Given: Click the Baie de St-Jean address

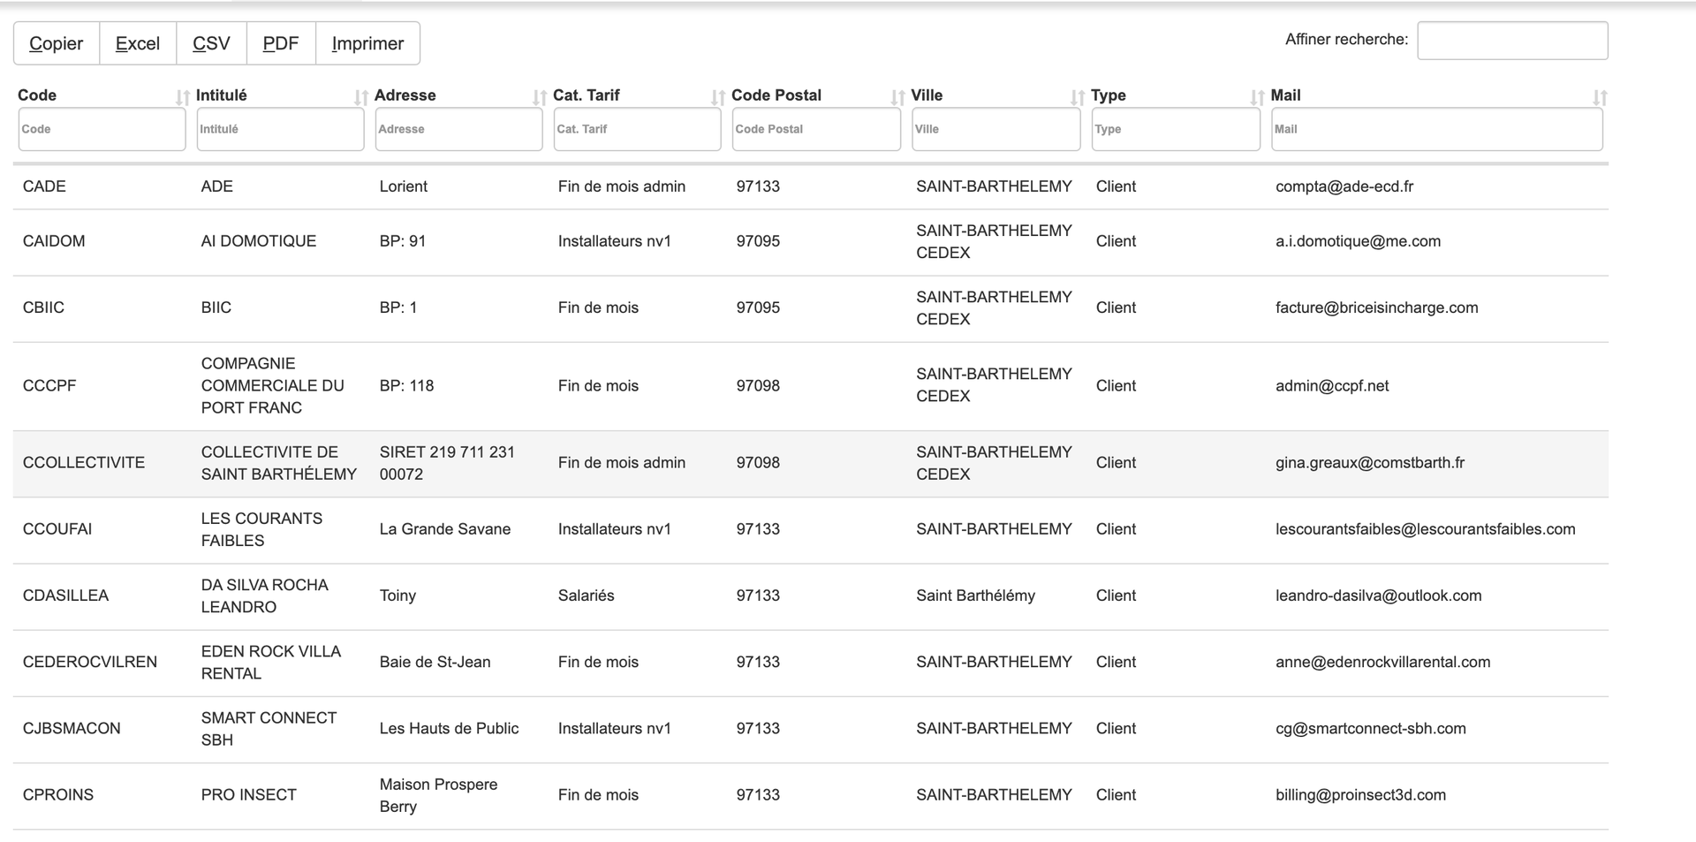Looking at the screenshot, I should point(435,662).
